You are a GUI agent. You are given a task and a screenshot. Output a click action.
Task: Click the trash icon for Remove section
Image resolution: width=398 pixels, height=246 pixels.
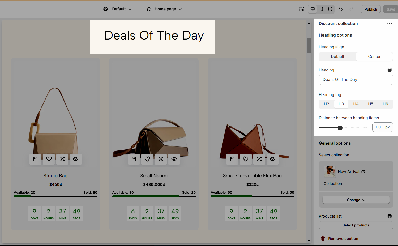click(323, 239)
